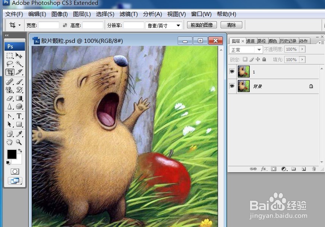Change screen mode button

click(15, 181)
